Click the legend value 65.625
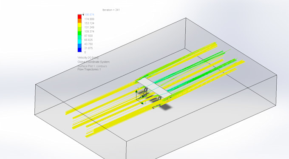This screenshot has height=159, width=289. pyautogui.click(x=88, y=40)
